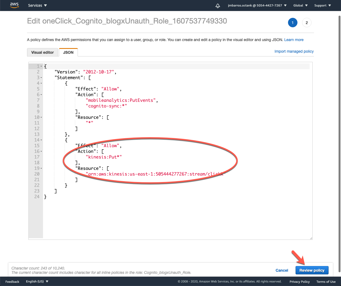
Task: Collapse the Action fold at line 6
Action: tap(41, 95)
